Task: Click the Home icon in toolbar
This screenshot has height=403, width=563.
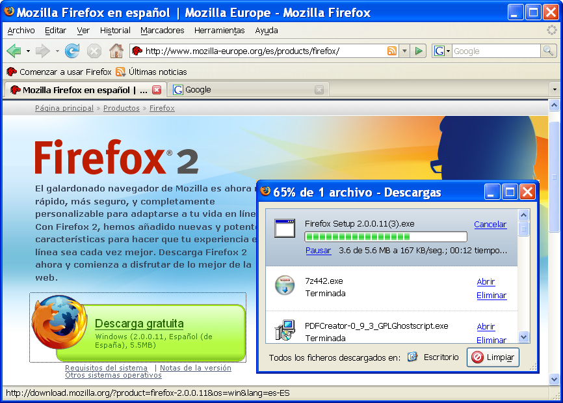Action: [116, 51]
